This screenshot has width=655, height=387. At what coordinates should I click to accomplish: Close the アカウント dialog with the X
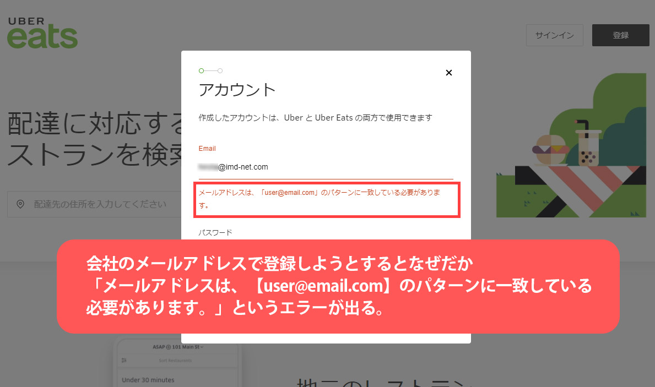tap(448, 73)
